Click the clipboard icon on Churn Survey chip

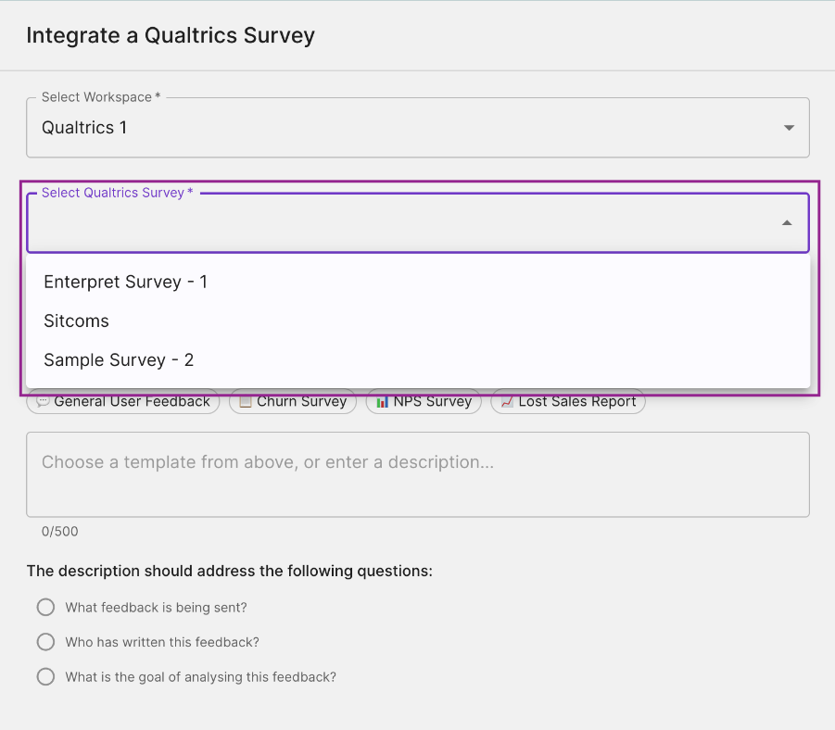(x=245, y=401)
